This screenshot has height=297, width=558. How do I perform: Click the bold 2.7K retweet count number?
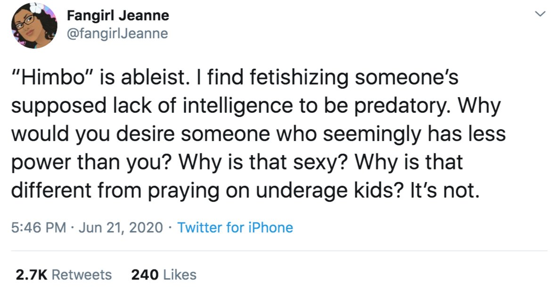(31, 274)
